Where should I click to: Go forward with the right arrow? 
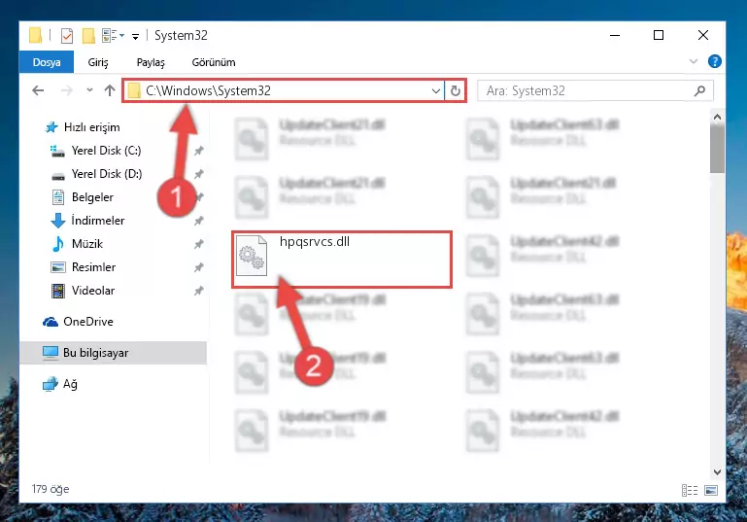point(67,90)
